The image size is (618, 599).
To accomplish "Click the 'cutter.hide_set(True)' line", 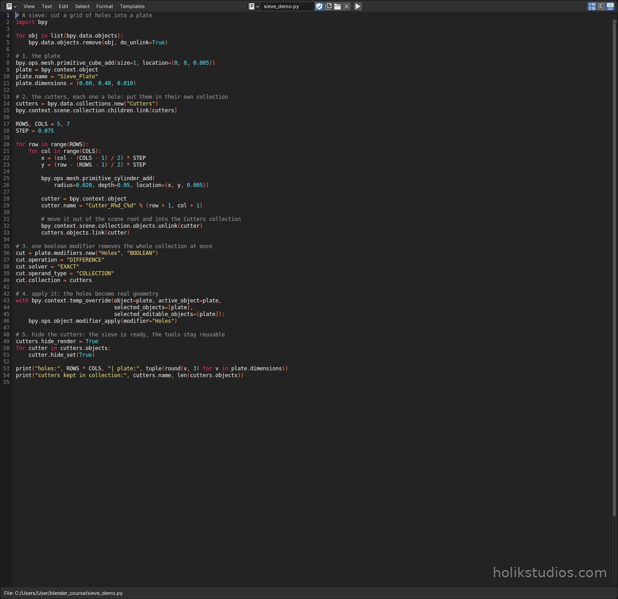I will pyautogui.click(x=62, y=355).
